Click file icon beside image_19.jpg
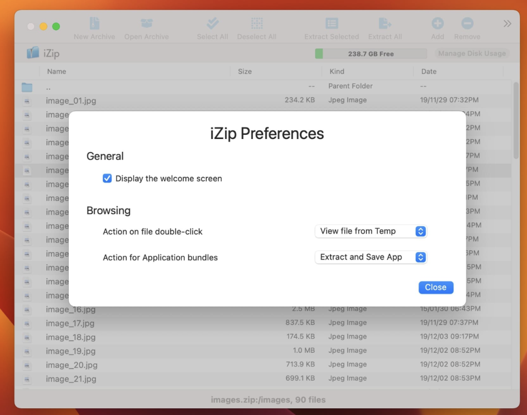Screen dimensions: 527x415 click(x=27, y=352)
